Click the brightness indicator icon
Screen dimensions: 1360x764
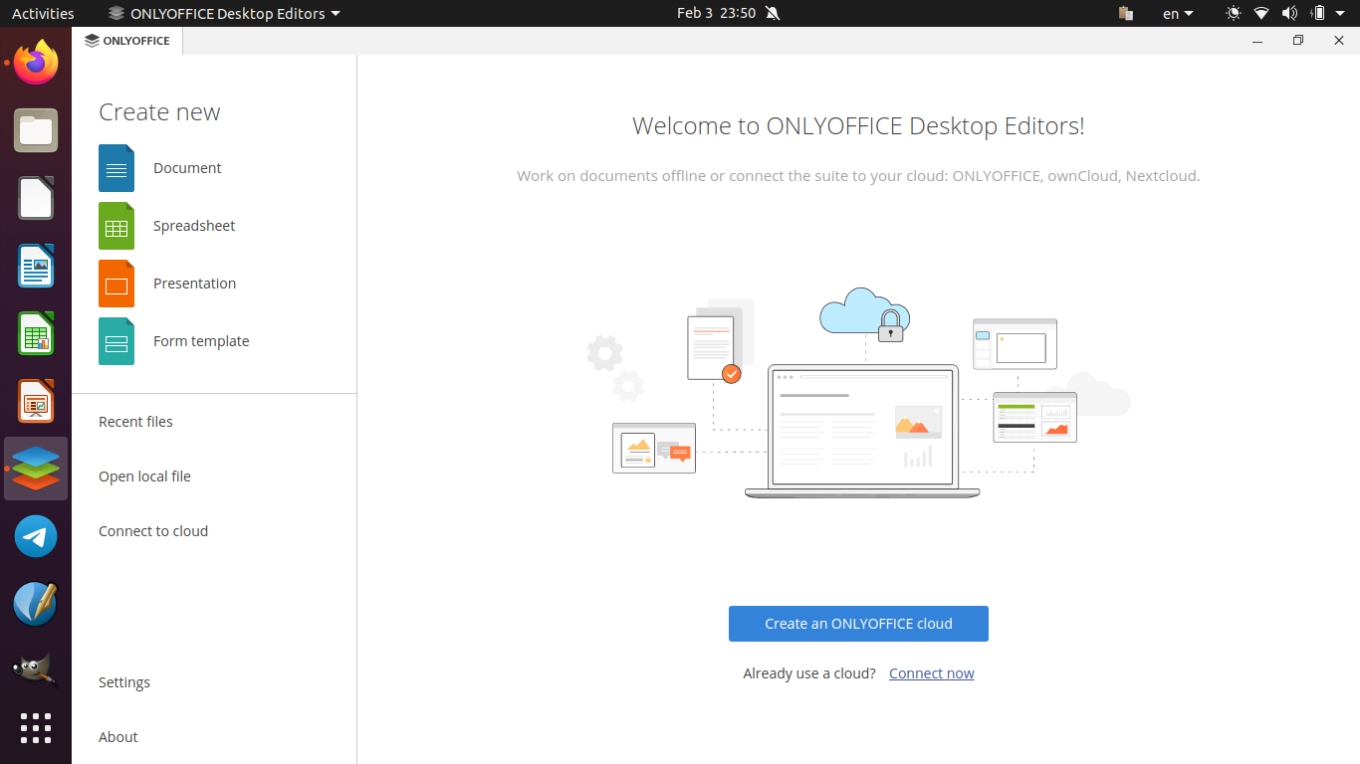pos(1234,13)
